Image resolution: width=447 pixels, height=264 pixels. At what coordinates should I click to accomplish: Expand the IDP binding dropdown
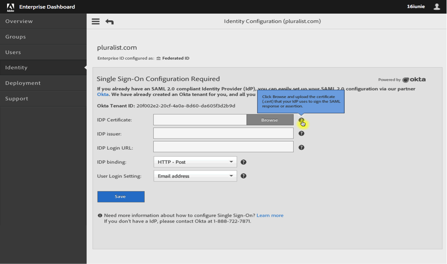pos(195,162)
